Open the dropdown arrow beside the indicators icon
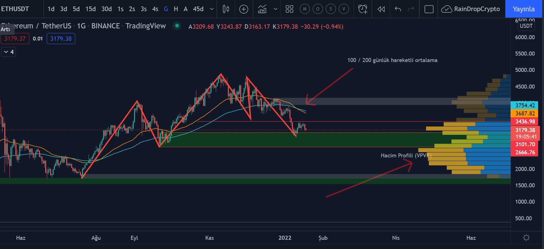 (x=275, y=9)
